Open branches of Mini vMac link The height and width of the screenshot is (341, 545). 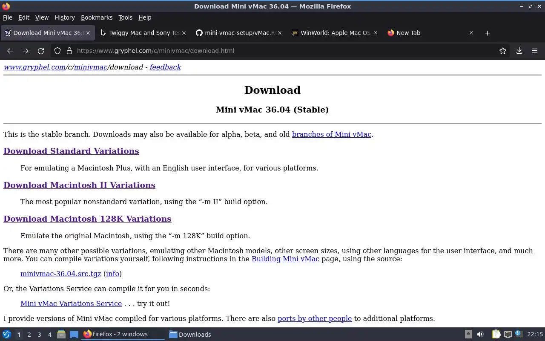[332, 134]
